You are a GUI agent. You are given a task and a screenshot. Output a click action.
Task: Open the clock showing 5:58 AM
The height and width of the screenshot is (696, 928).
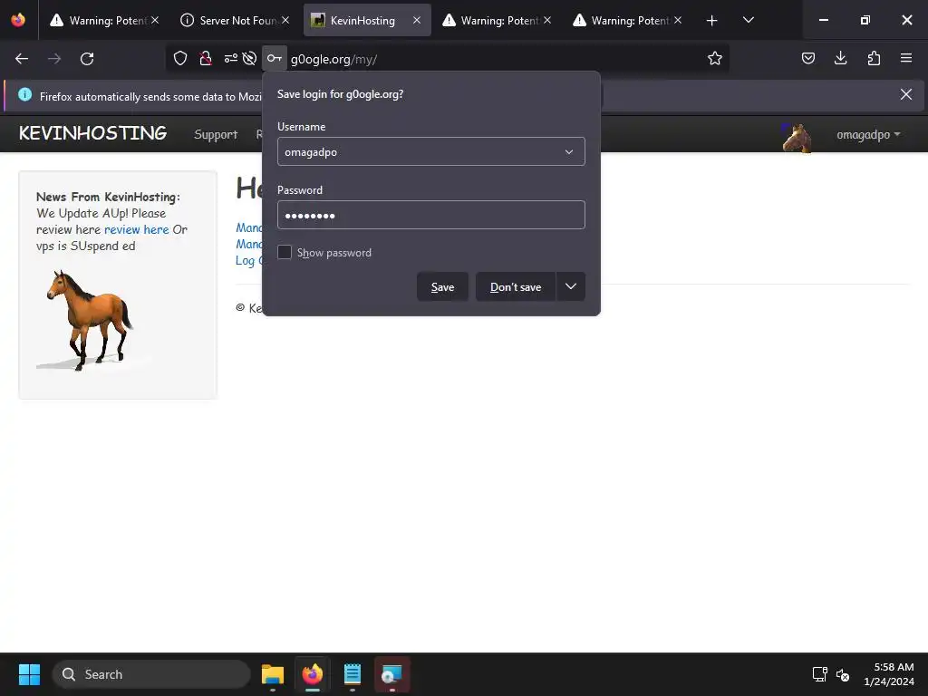click(890, 674)
